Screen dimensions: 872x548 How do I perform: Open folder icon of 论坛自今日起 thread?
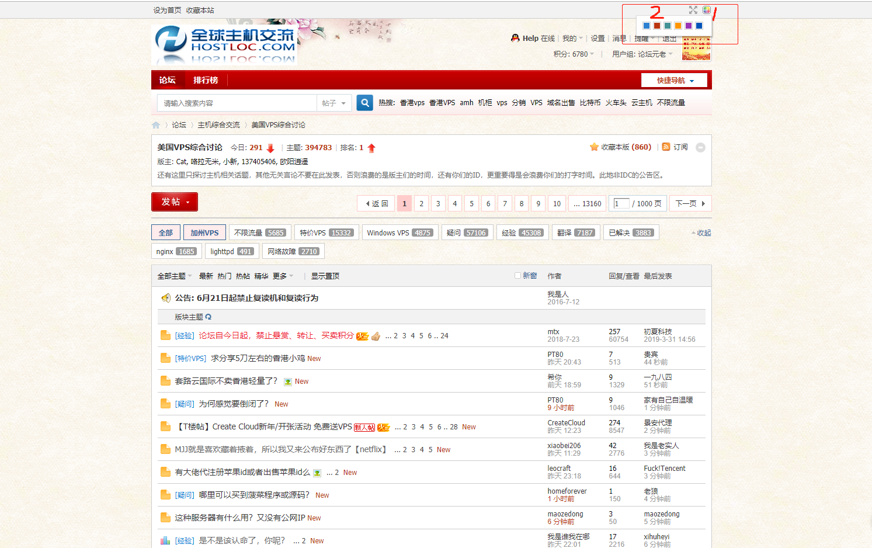pos(165,335)
